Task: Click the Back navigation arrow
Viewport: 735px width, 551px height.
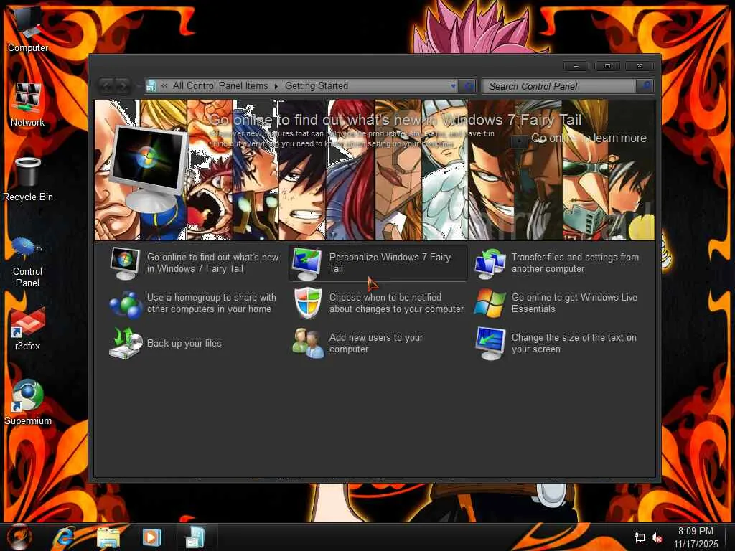Action: pos(106,86)
